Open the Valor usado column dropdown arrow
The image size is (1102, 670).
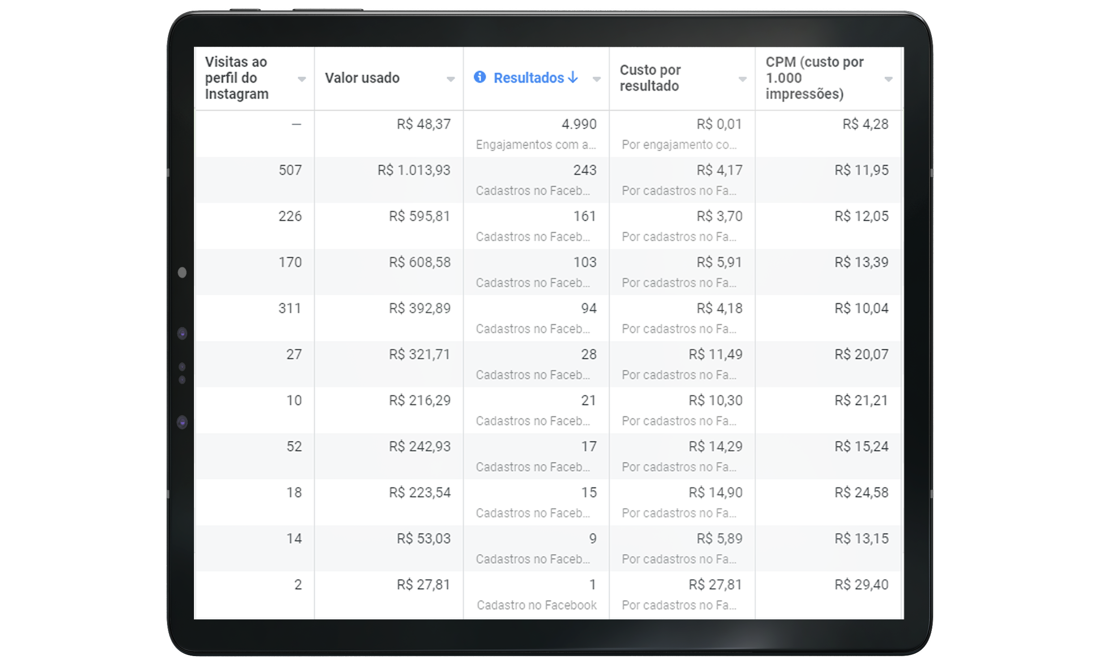coord(450,79)
